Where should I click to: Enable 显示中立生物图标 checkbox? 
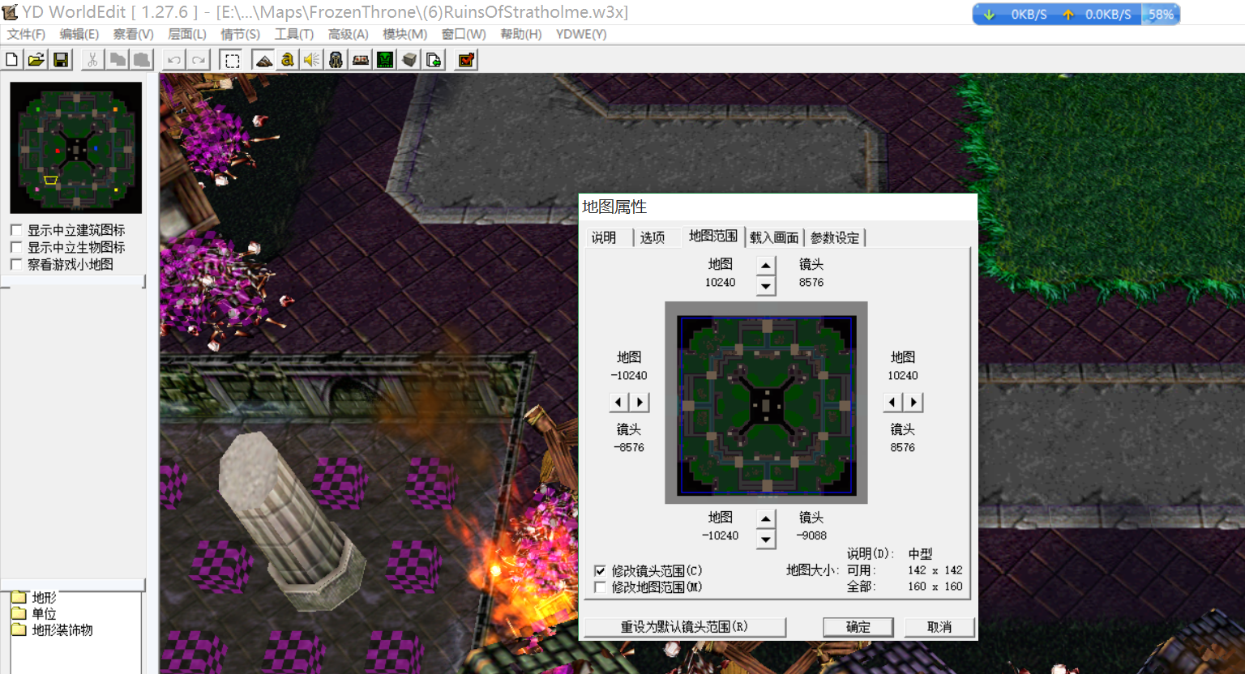(x=16, y=247)
